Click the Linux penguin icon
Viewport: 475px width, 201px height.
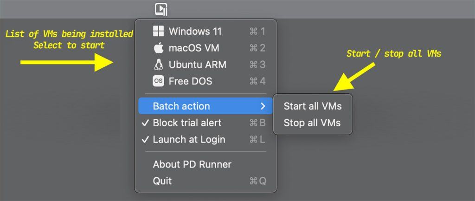point(159,65)
